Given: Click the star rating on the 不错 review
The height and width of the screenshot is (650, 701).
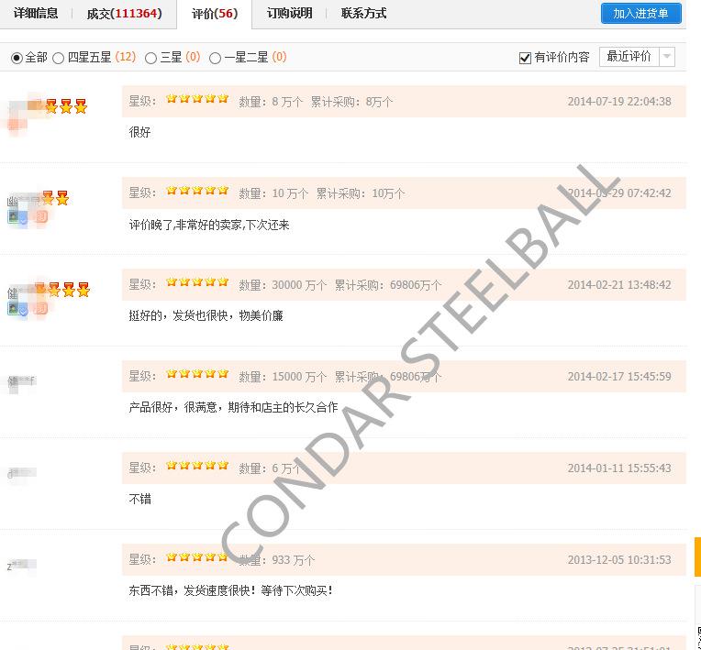Looking at the screenshot, I should 197,467.
